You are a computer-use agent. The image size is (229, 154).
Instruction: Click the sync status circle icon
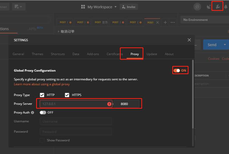click(x=197, y=7)
